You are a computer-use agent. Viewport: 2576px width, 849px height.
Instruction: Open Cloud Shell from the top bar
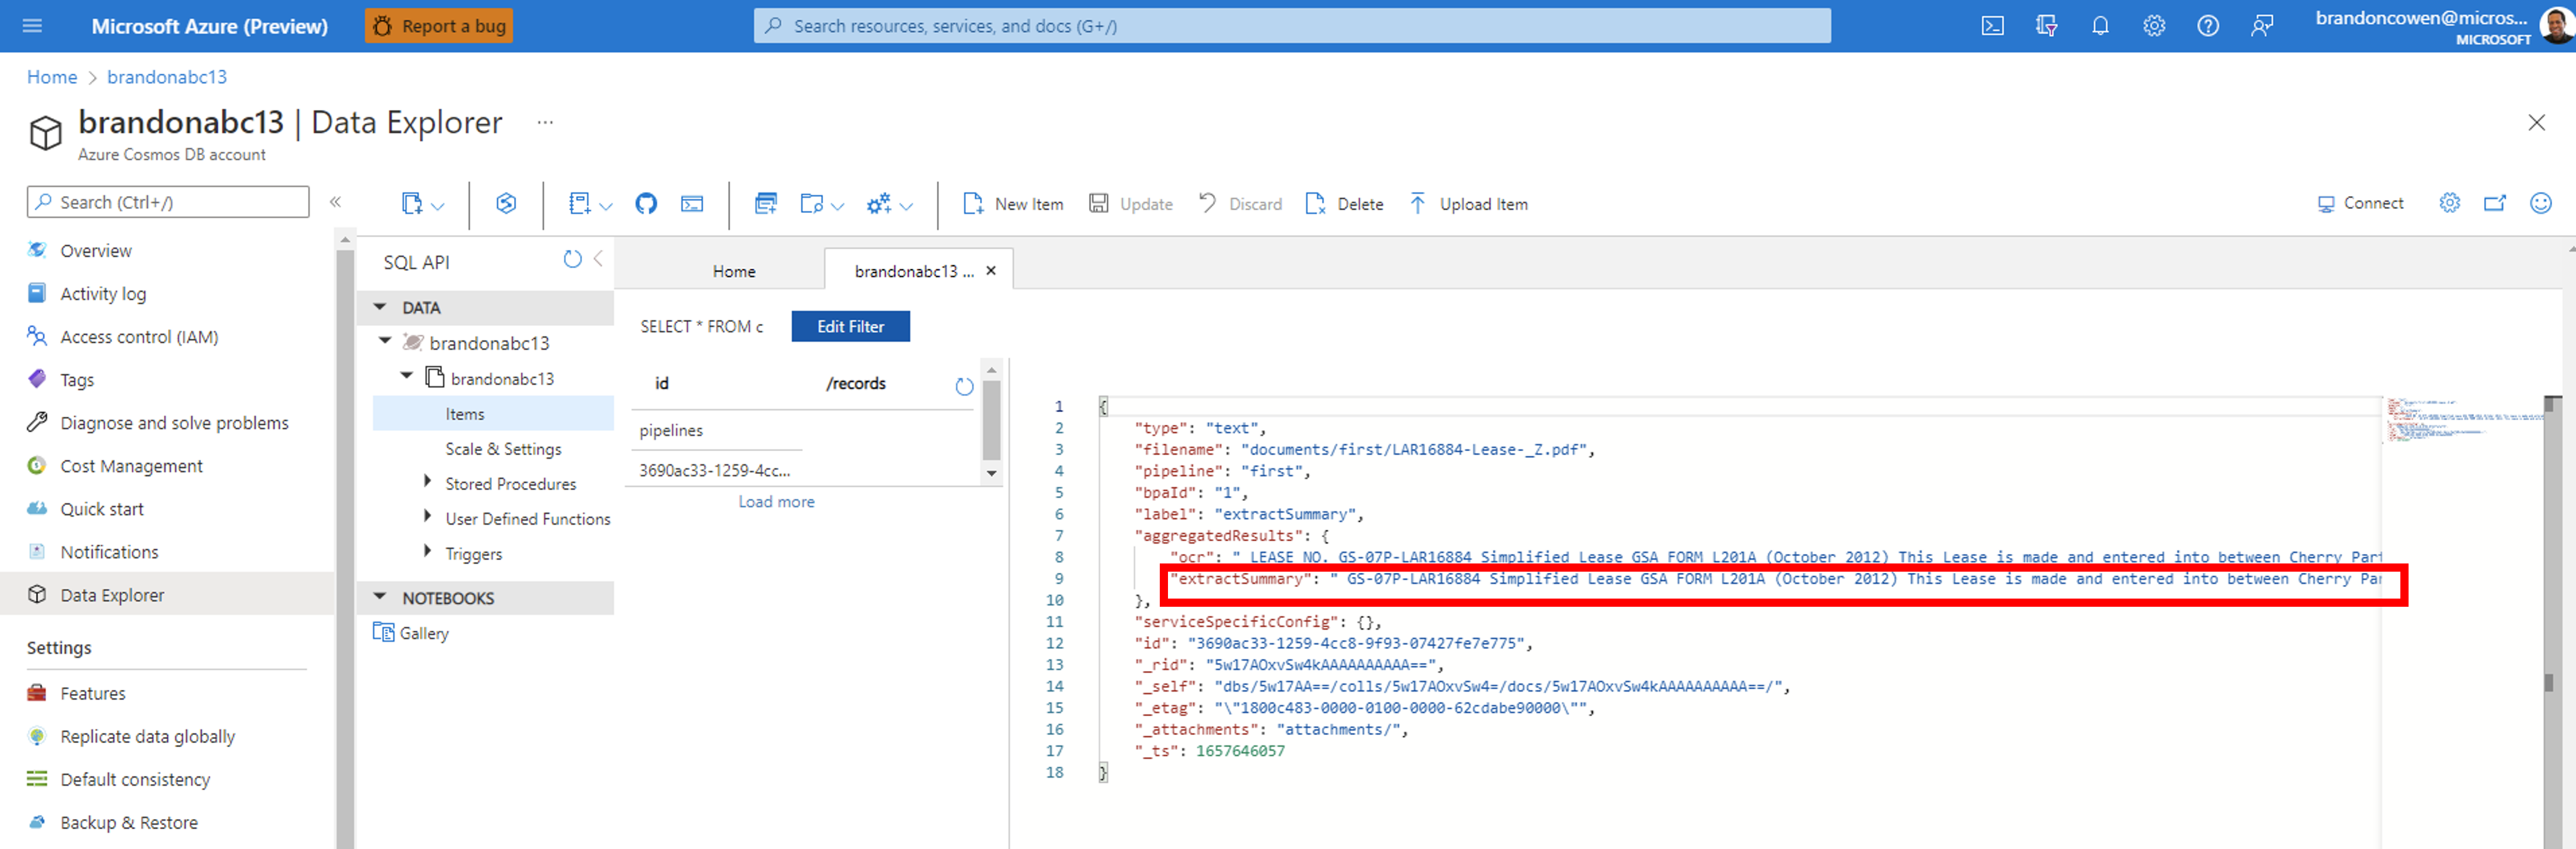pos(1992,26)
